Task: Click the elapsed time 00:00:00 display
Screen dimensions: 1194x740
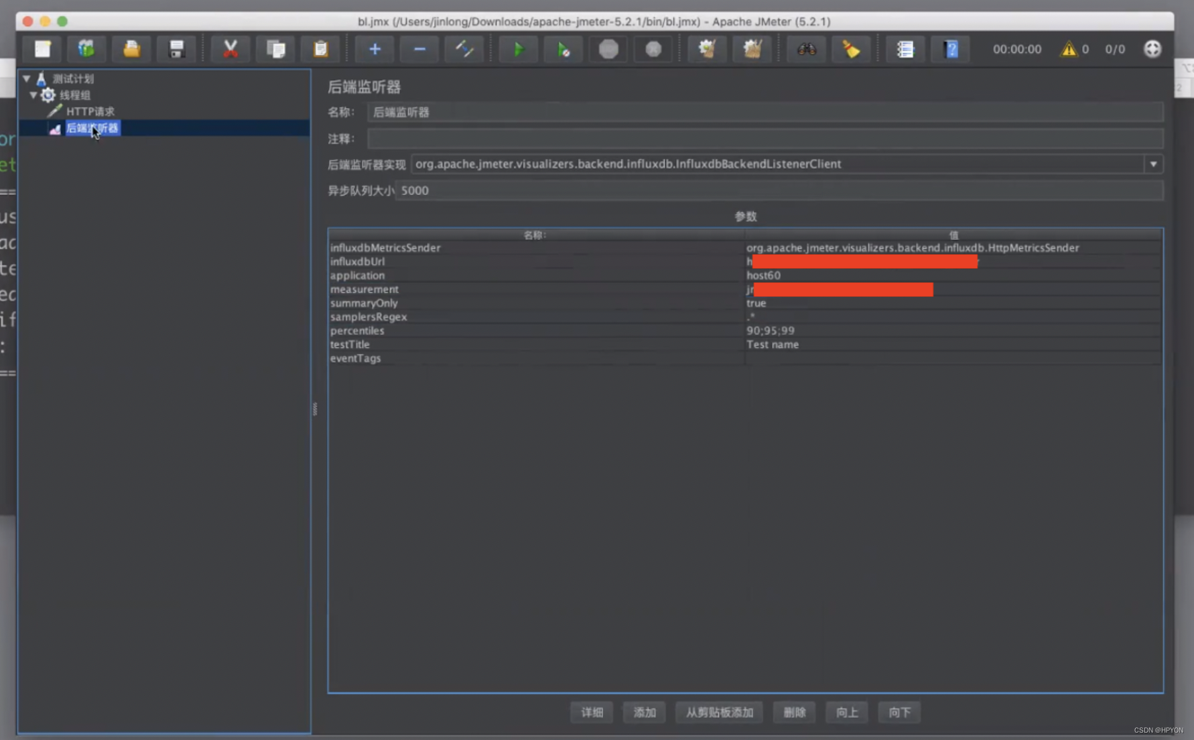Action: pyautogui.click(x=1017, y=49)
